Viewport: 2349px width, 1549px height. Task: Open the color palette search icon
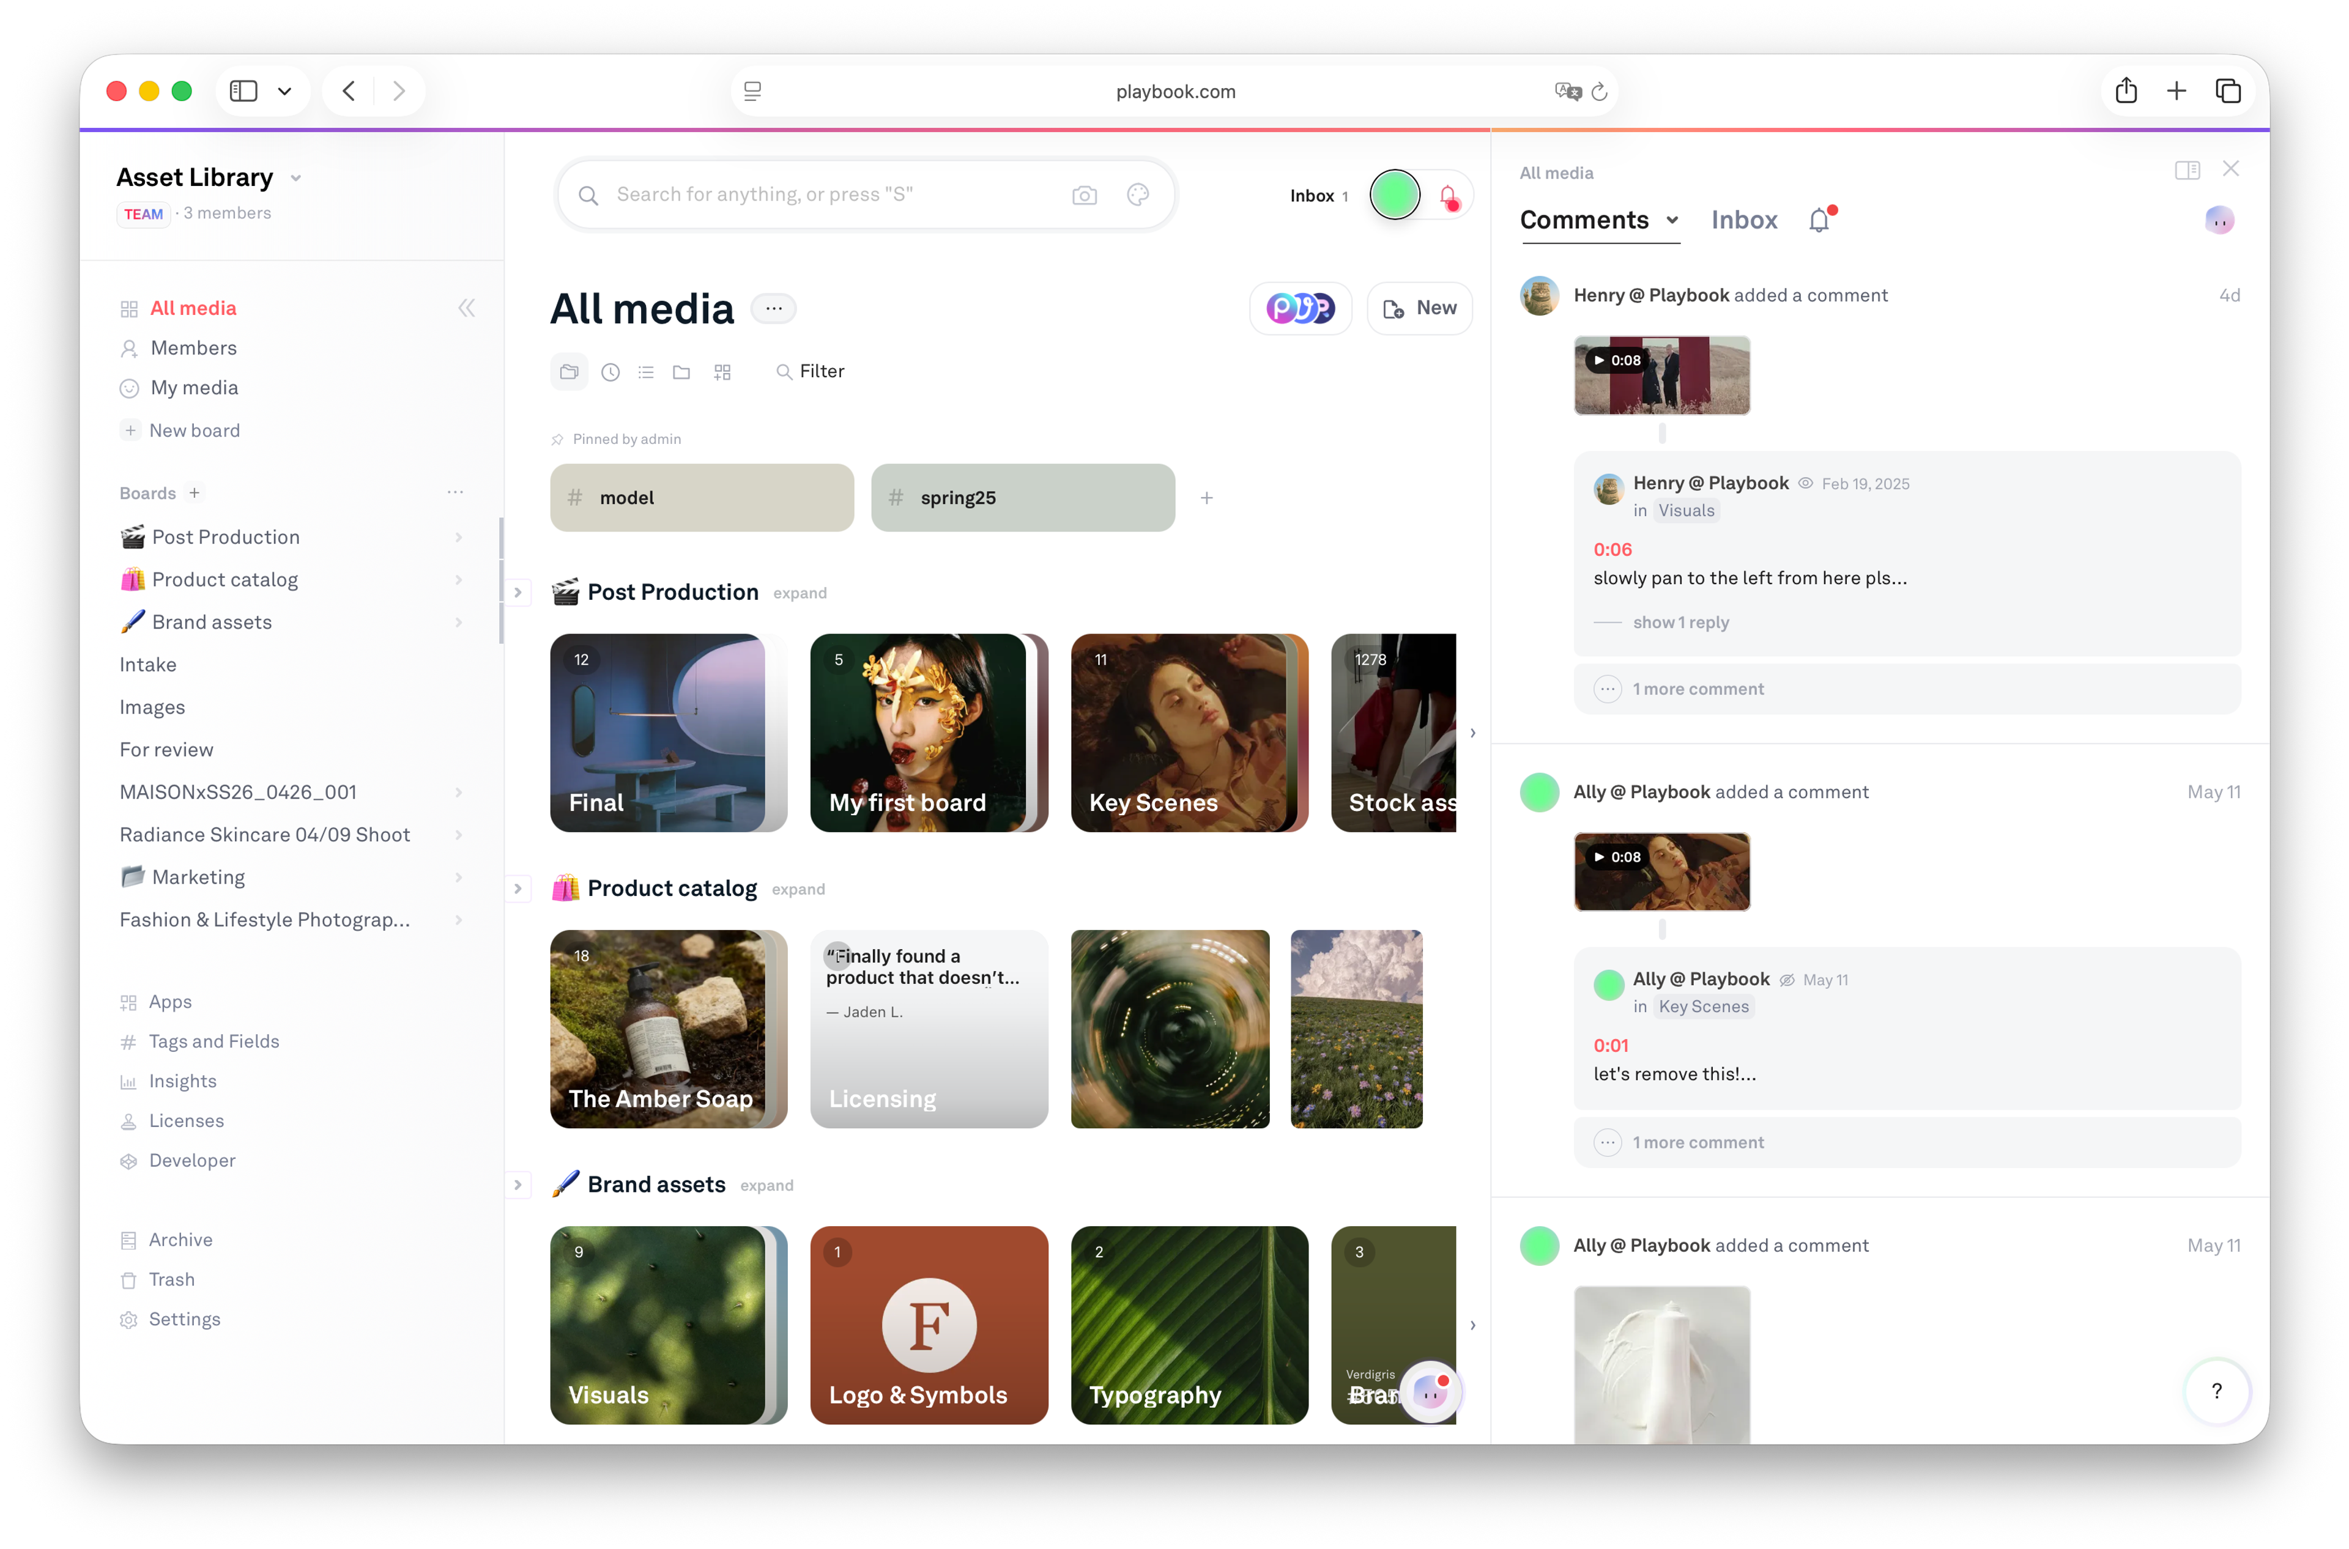(x=1137, y=194)
